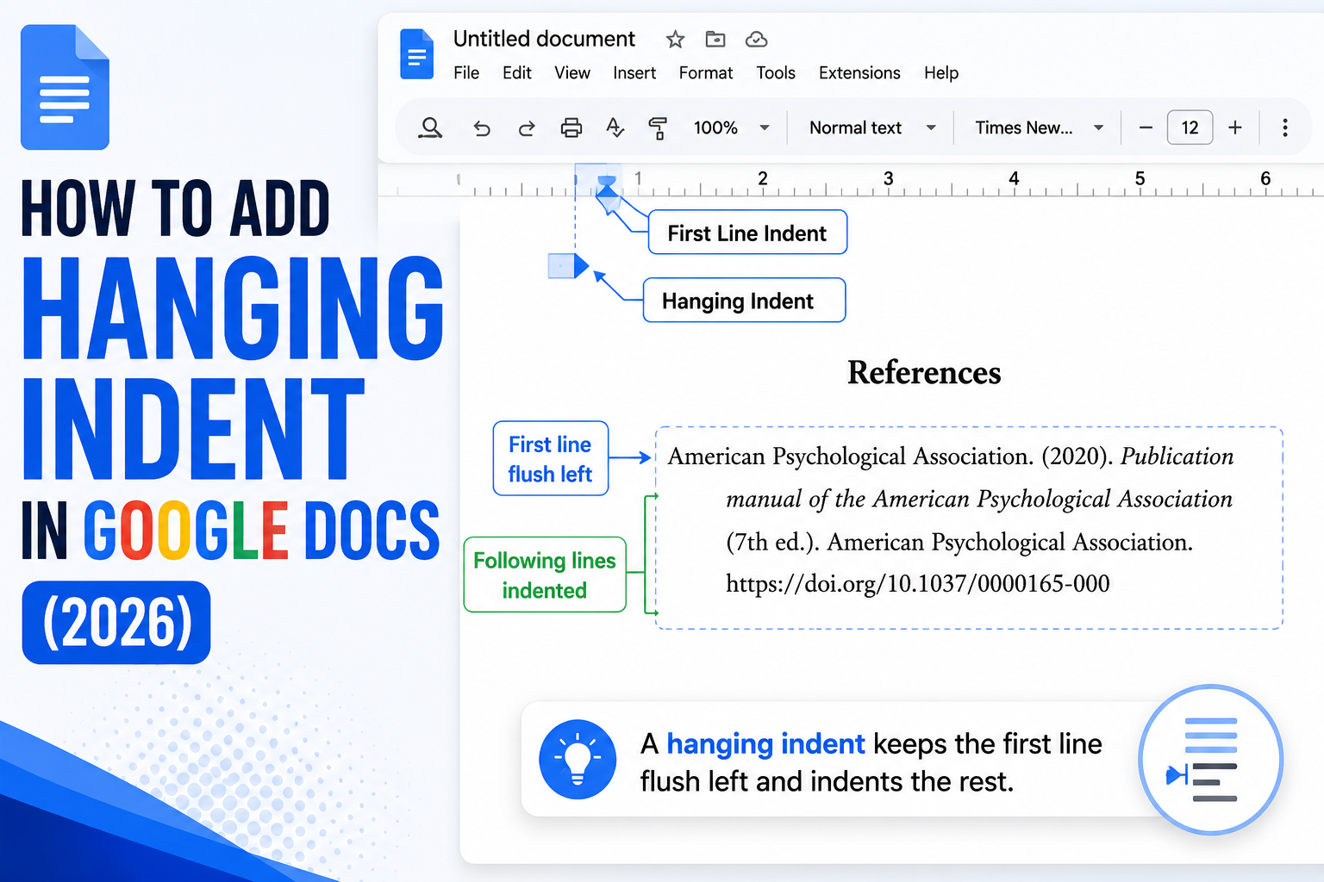Open the zoom 100% dropdown

point(731,127)
